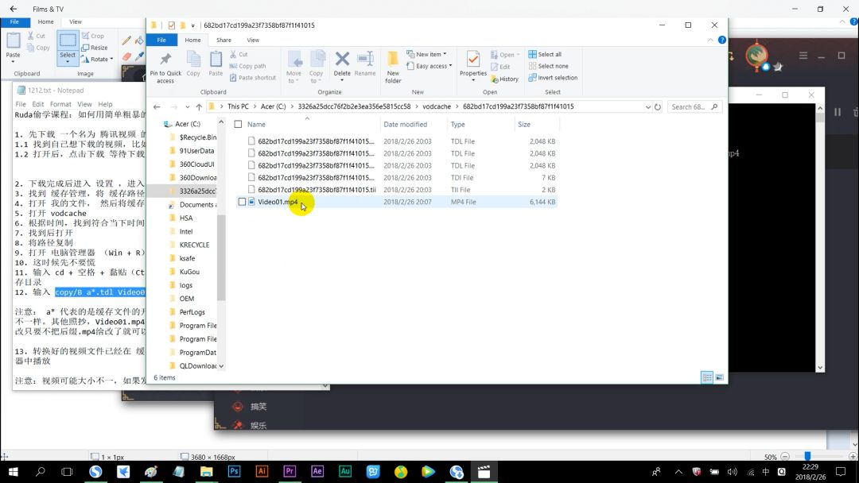Click Paste shortcut in Explorer ribbon

pos(253,78)
